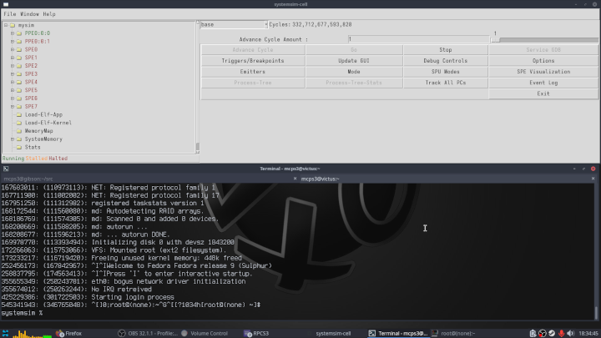
Task: Open SPE Visualization
Action: pos(543,72)
